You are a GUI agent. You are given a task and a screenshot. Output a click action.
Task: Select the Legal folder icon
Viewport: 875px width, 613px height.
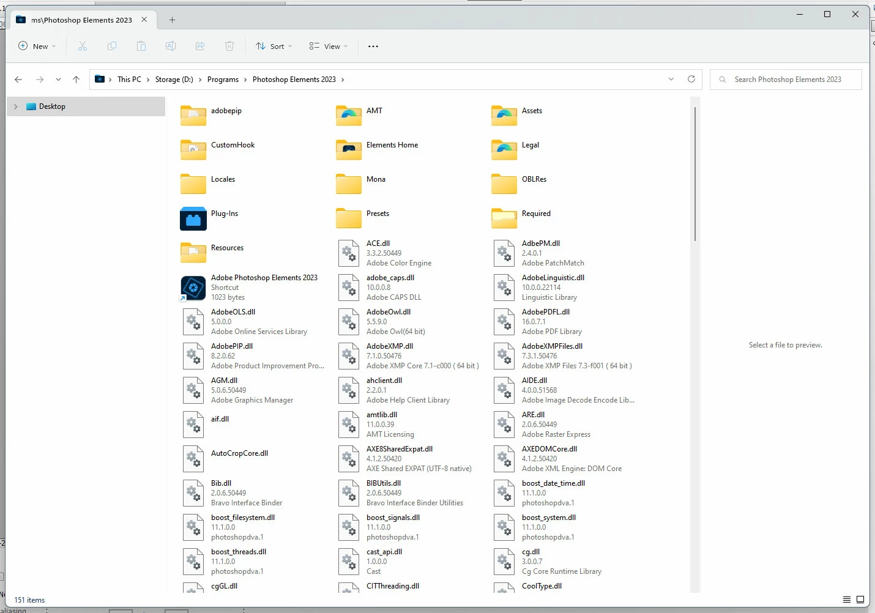coord(504,150)
